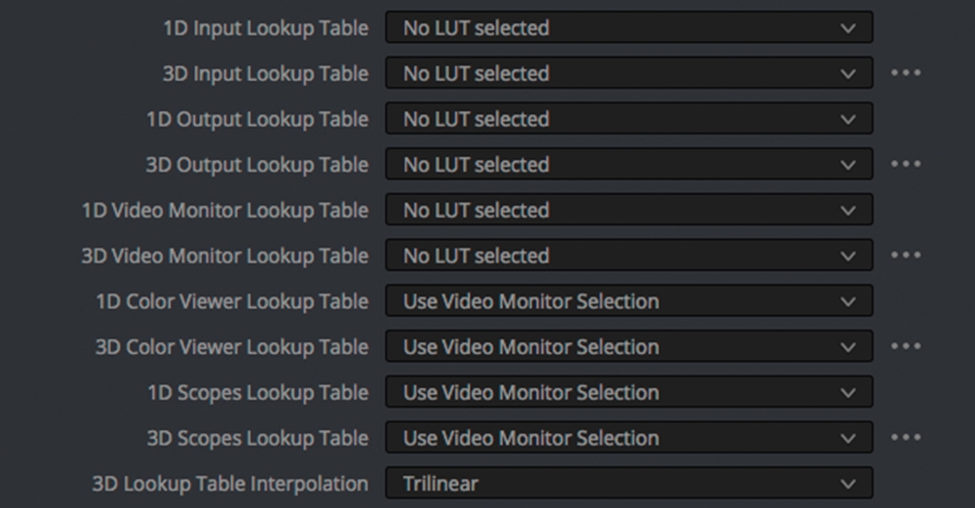The height and width of the screenshot is (508, 975).
Task: Expand 3D Color Viewer Lookup Table dropdown
Action: pyautogui.click(x=629, y=346)
